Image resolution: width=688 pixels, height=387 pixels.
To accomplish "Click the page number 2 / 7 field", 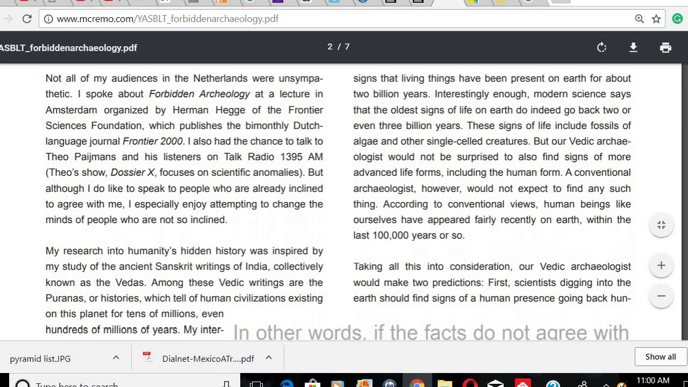I will pyautogui.click(x=339, y=47).
